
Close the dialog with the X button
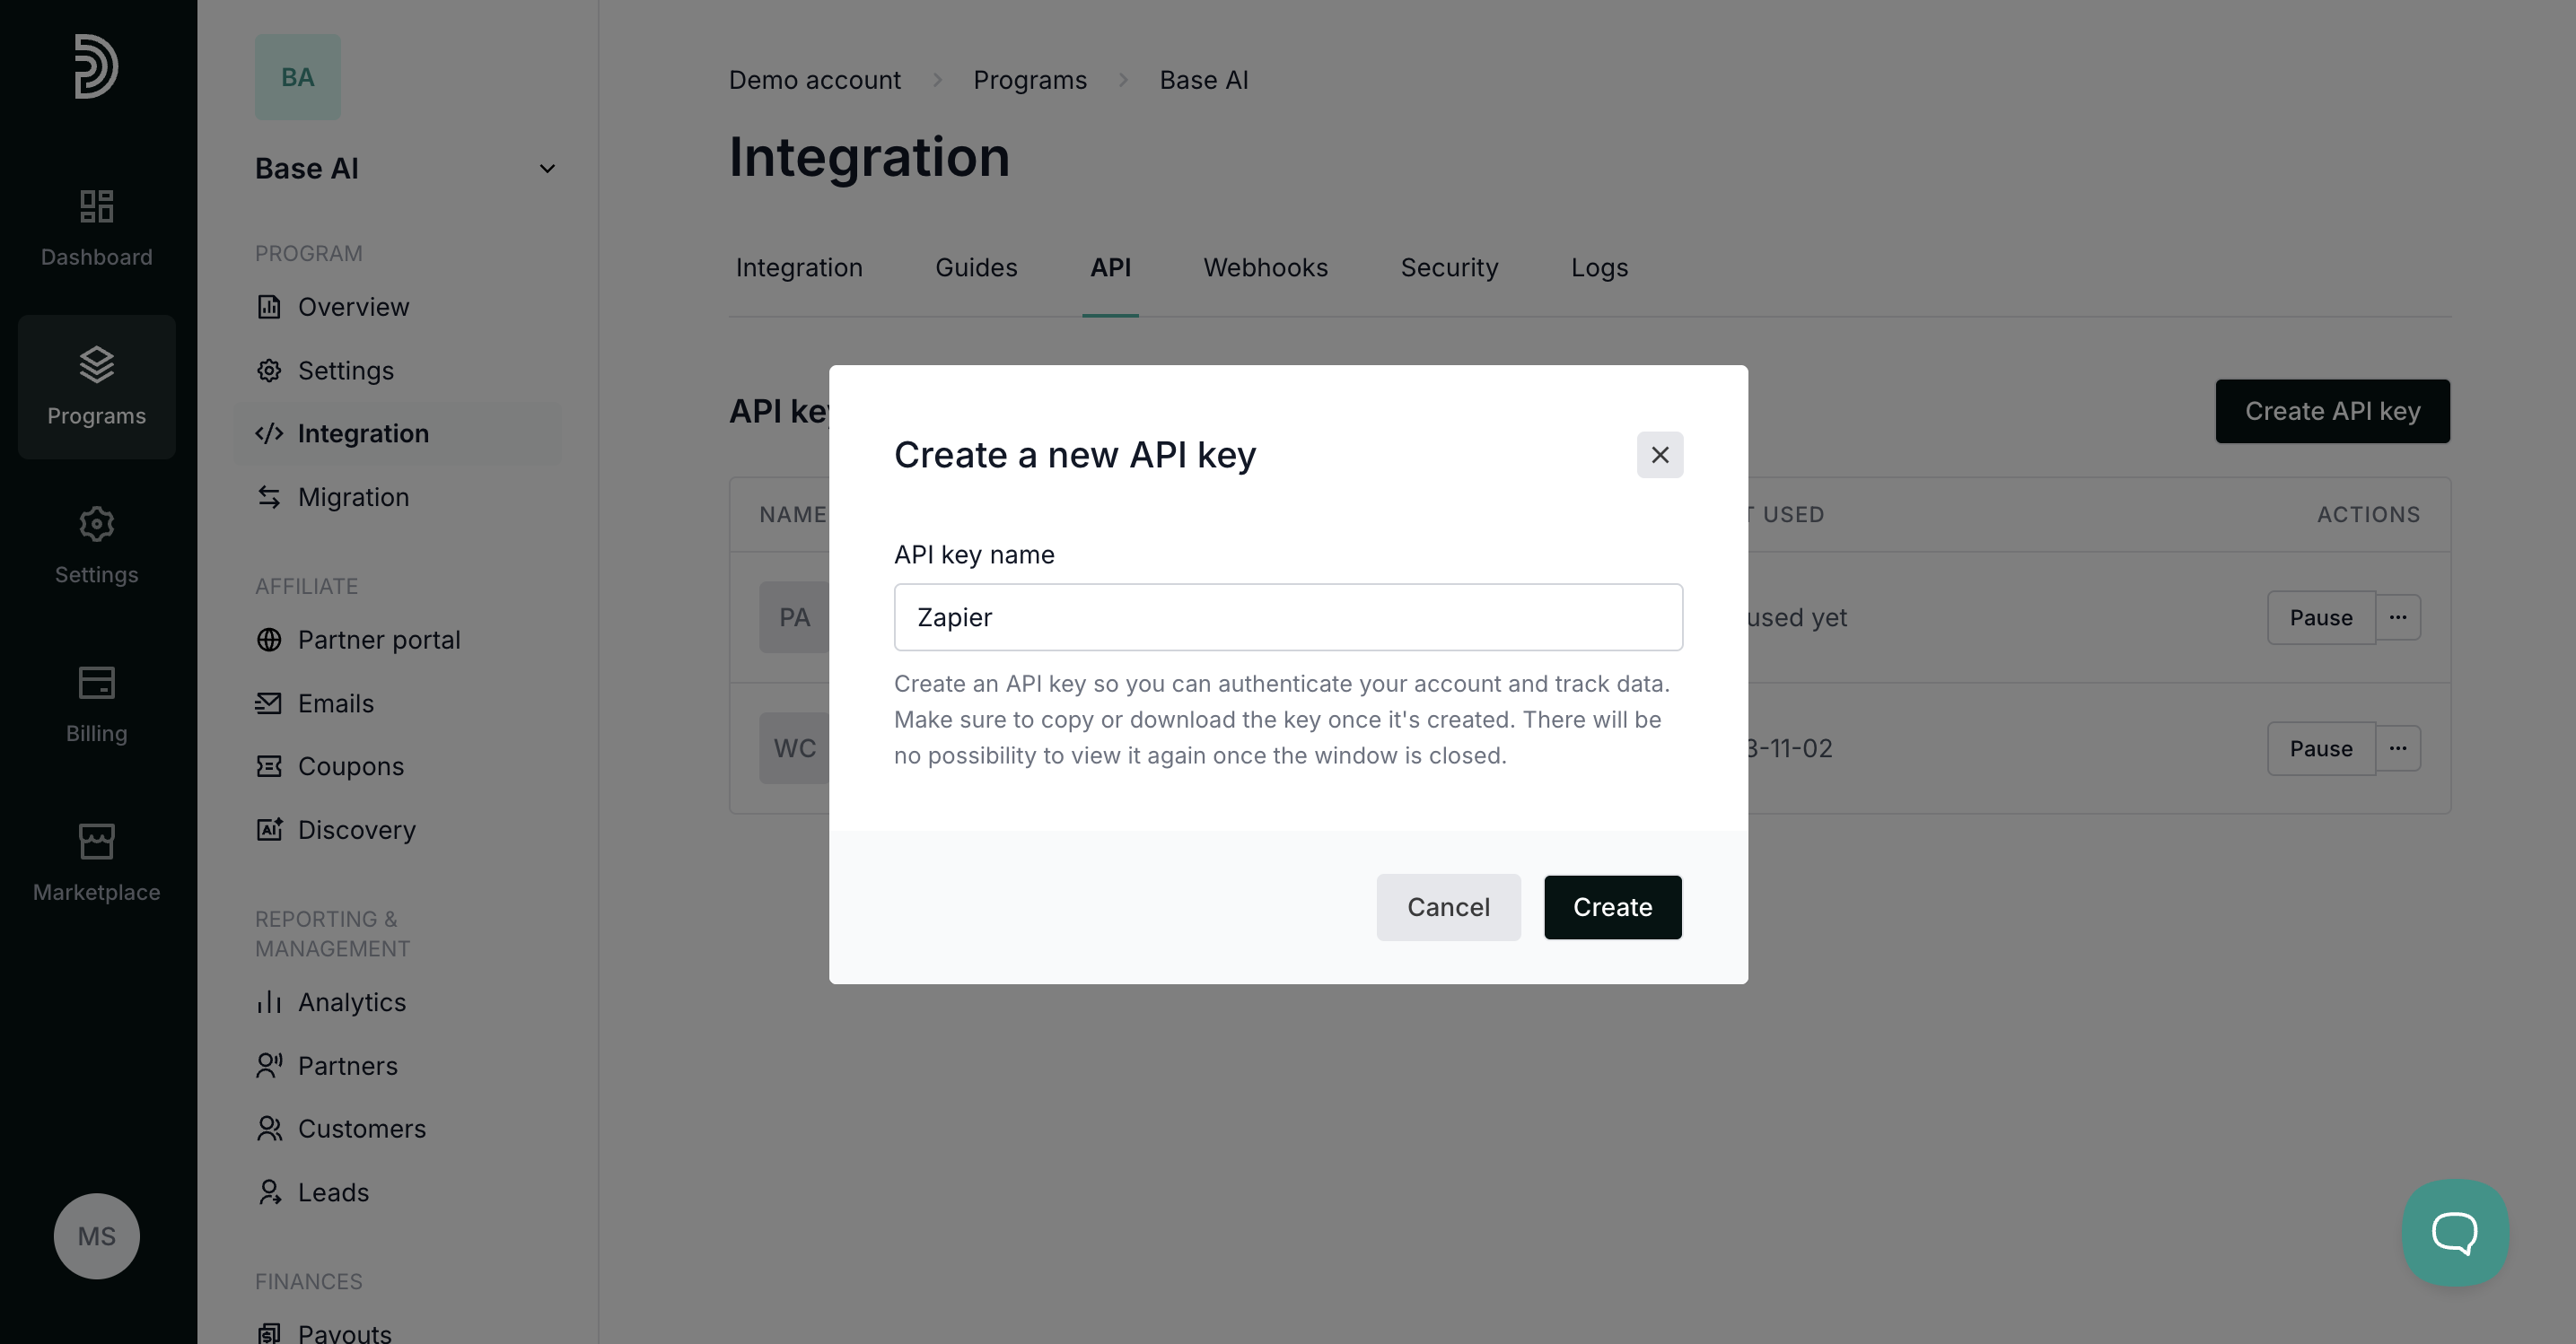(x=1659, y=455)
